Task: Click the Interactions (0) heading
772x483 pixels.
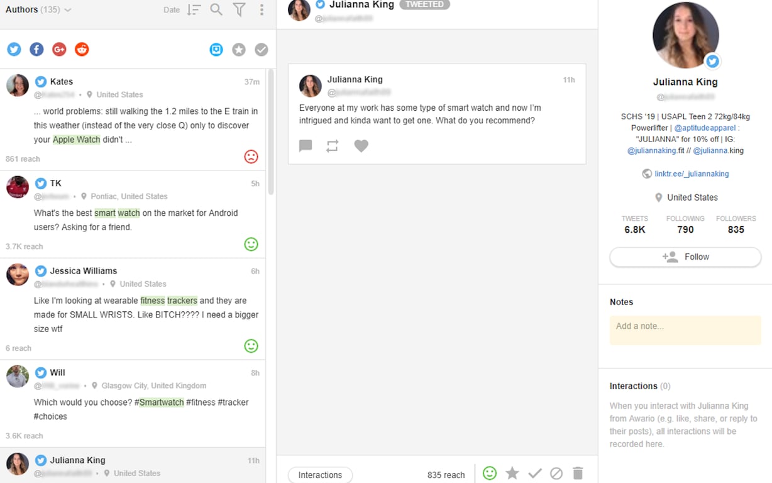Action: [x=640, y=386]
